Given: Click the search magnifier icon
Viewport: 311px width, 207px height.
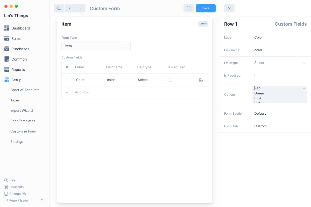Looking at the screenshot, I should pos(59,8).
